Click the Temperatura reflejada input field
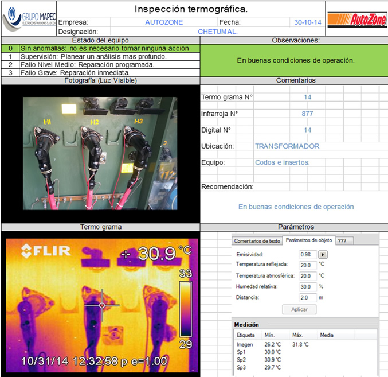 [x=308, y=265]
